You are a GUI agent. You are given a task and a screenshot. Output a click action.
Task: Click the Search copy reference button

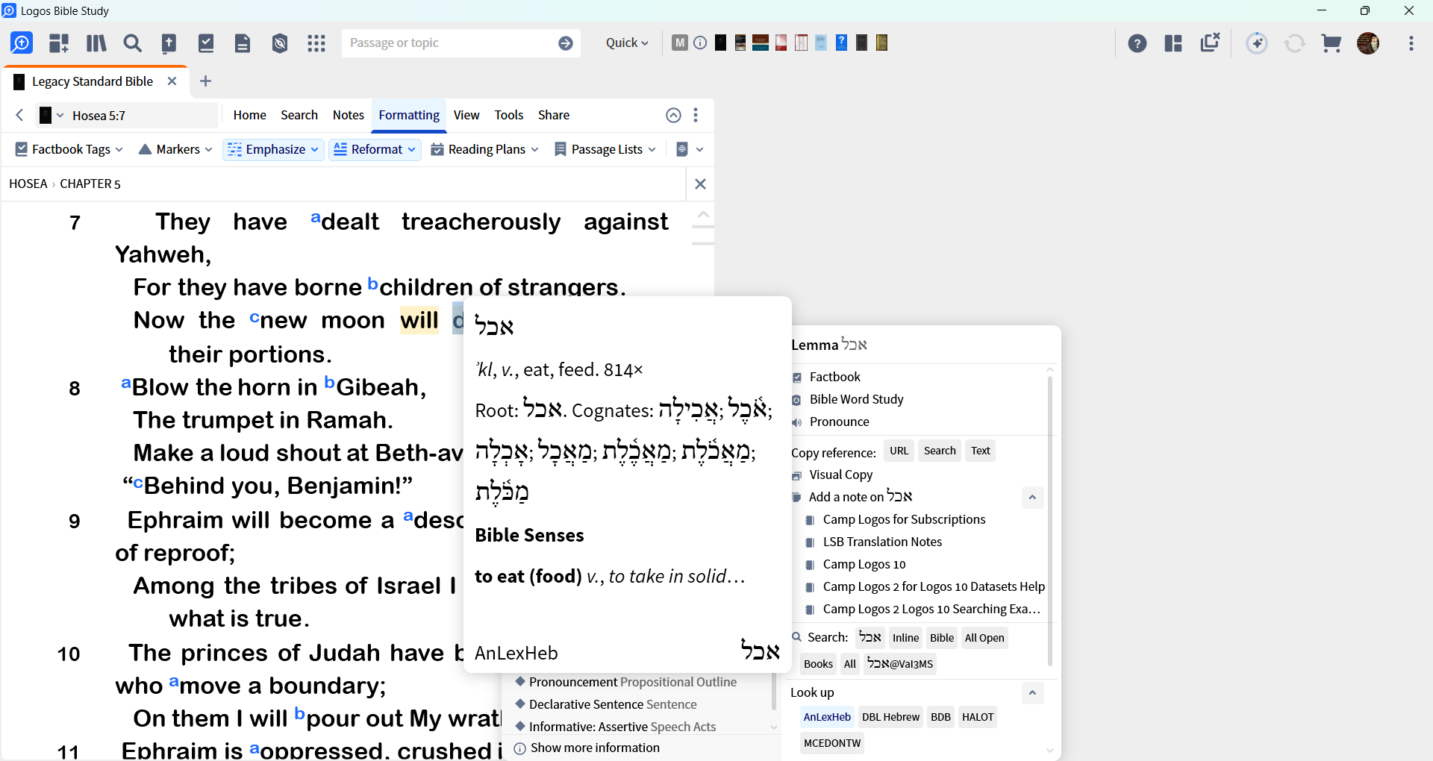tap(940, 451)
